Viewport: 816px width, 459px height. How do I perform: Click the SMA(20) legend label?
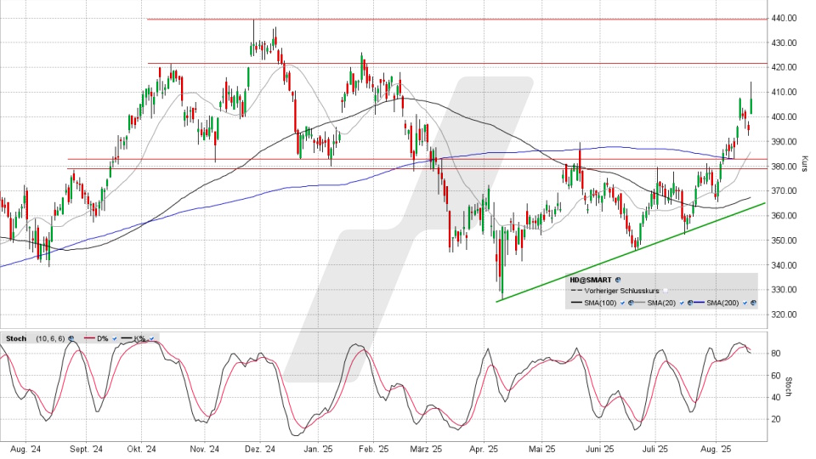pyautogui.click(x=661, y=303)
